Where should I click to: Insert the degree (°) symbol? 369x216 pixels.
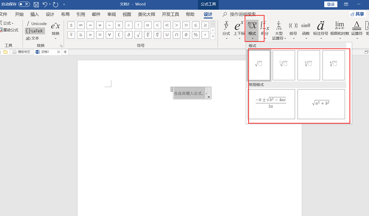[205, 35]
